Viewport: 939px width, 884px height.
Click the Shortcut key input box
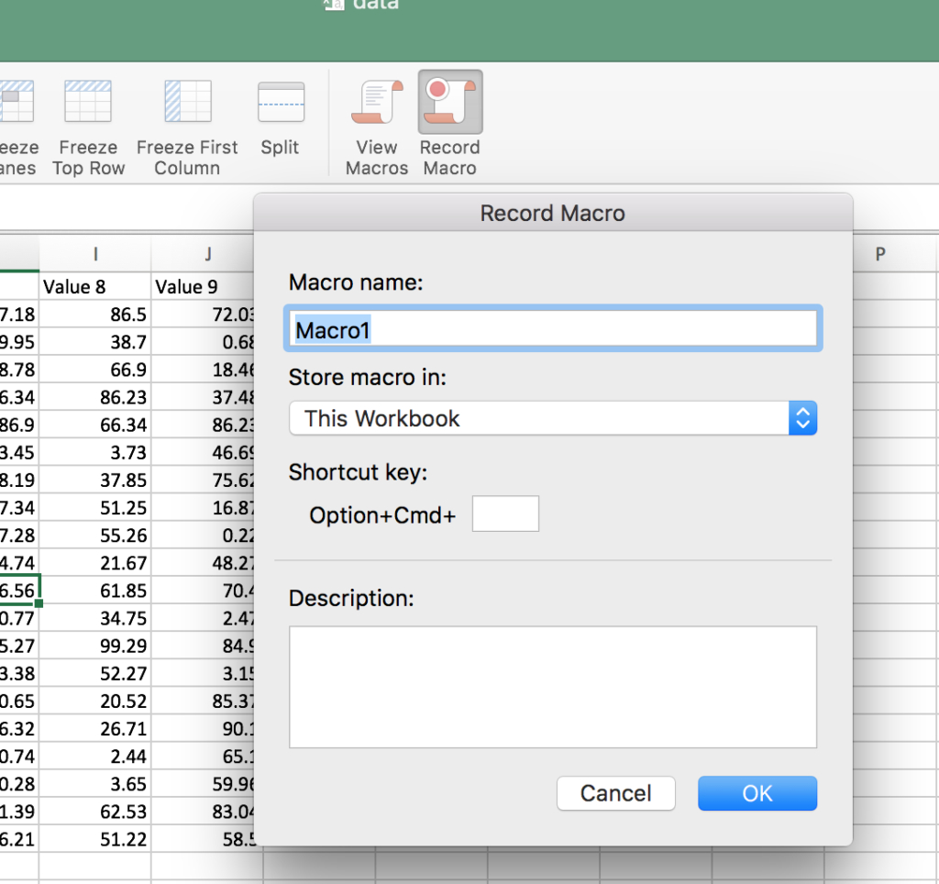click(x=504, y=514)
